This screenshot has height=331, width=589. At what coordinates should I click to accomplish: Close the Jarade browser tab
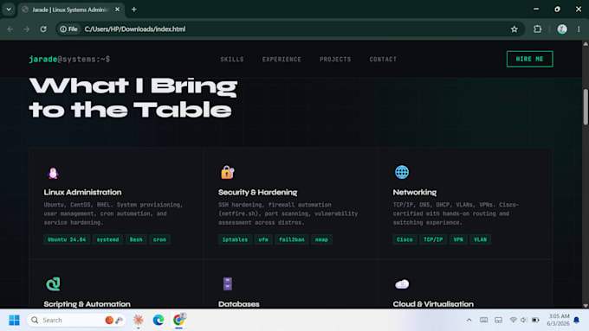pyautogui.click(x=117, y=10)
